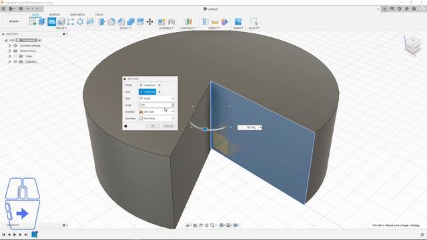Switch to the Solid tab
427x240 pixels.
tap(35, 15)
